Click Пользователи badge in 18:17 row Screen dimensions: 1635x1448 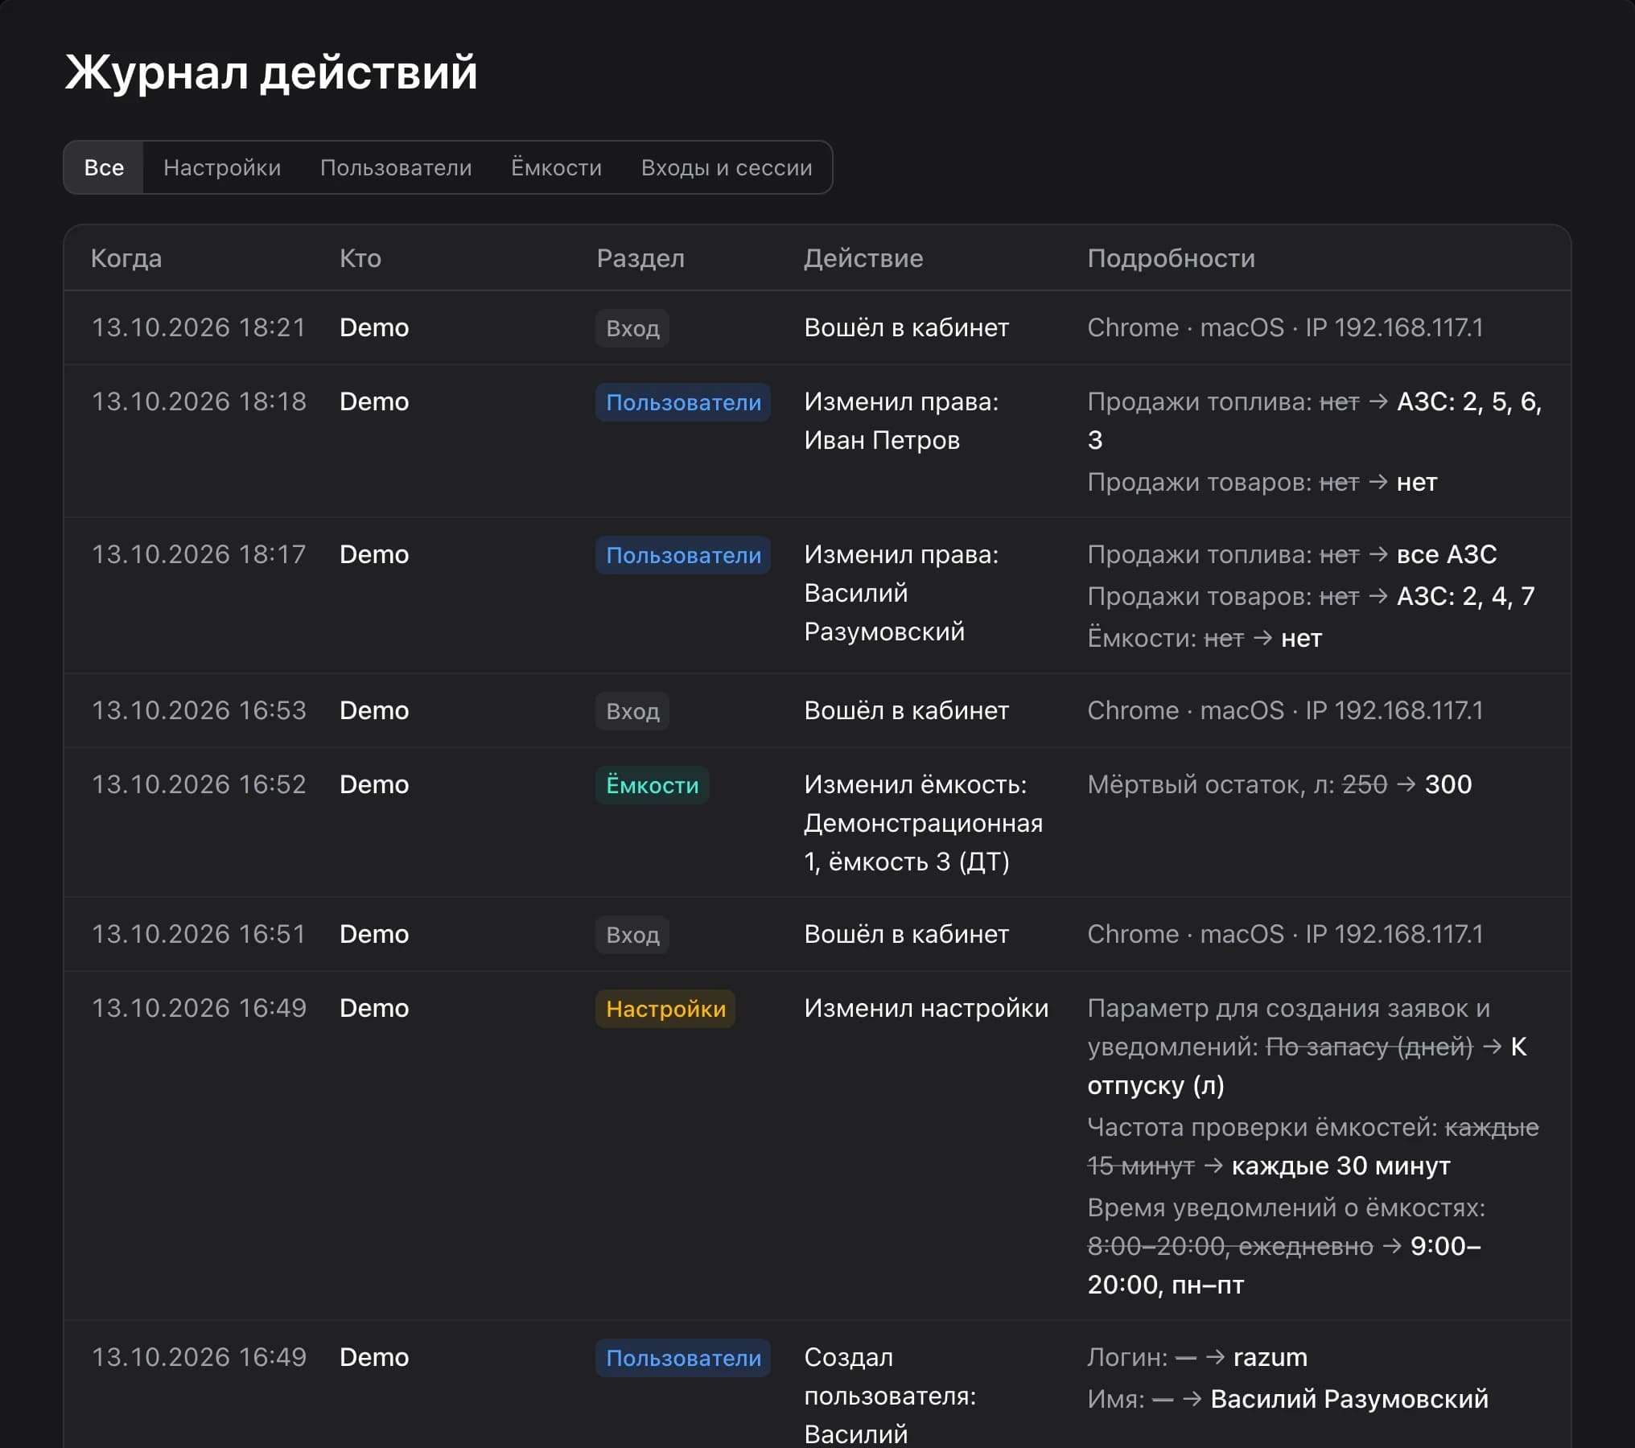(x=683, y=555)
